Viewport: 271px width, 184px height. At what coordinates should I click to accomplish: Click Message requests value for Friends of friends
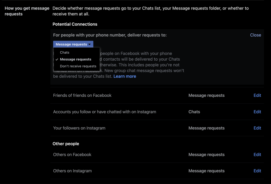click(x=206, y=95)
